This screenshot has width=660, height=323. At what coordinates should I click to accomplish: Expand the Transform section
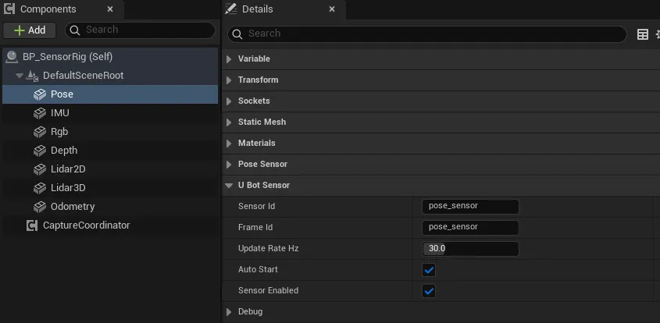[229, 80]
